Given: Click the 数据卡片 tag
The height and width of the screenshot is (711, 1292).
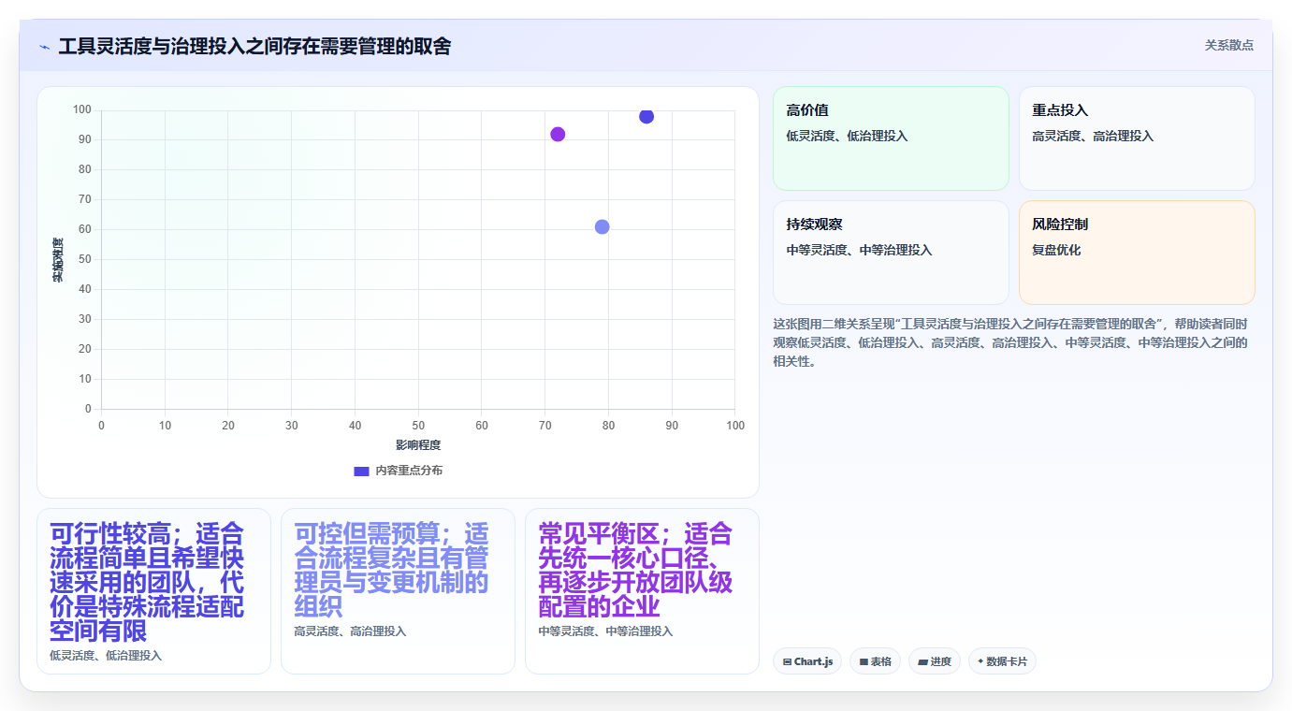Looking at the screenshot, I should pos(1002,661).
